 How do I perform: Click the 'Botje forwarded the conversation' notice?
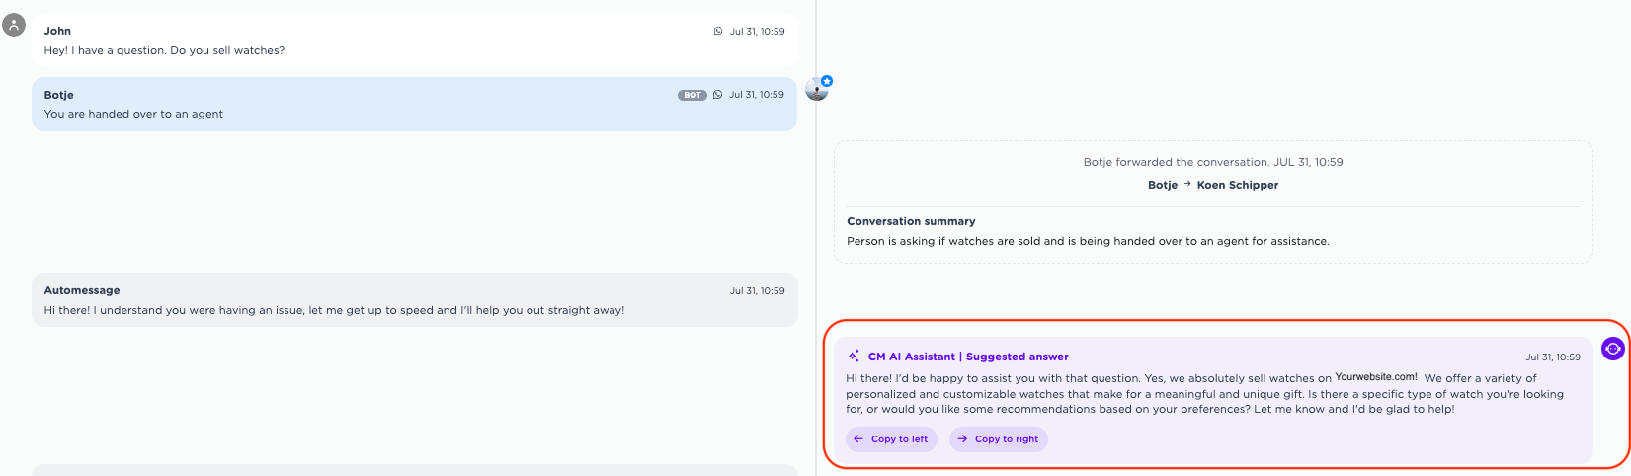pos(1212,162)
